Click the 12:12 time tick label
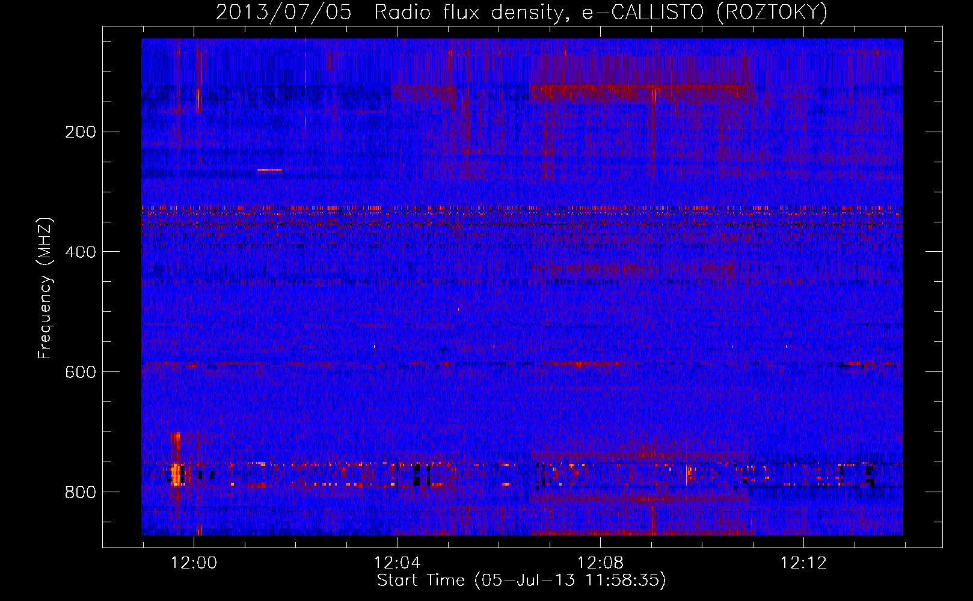 click(804, 563)
